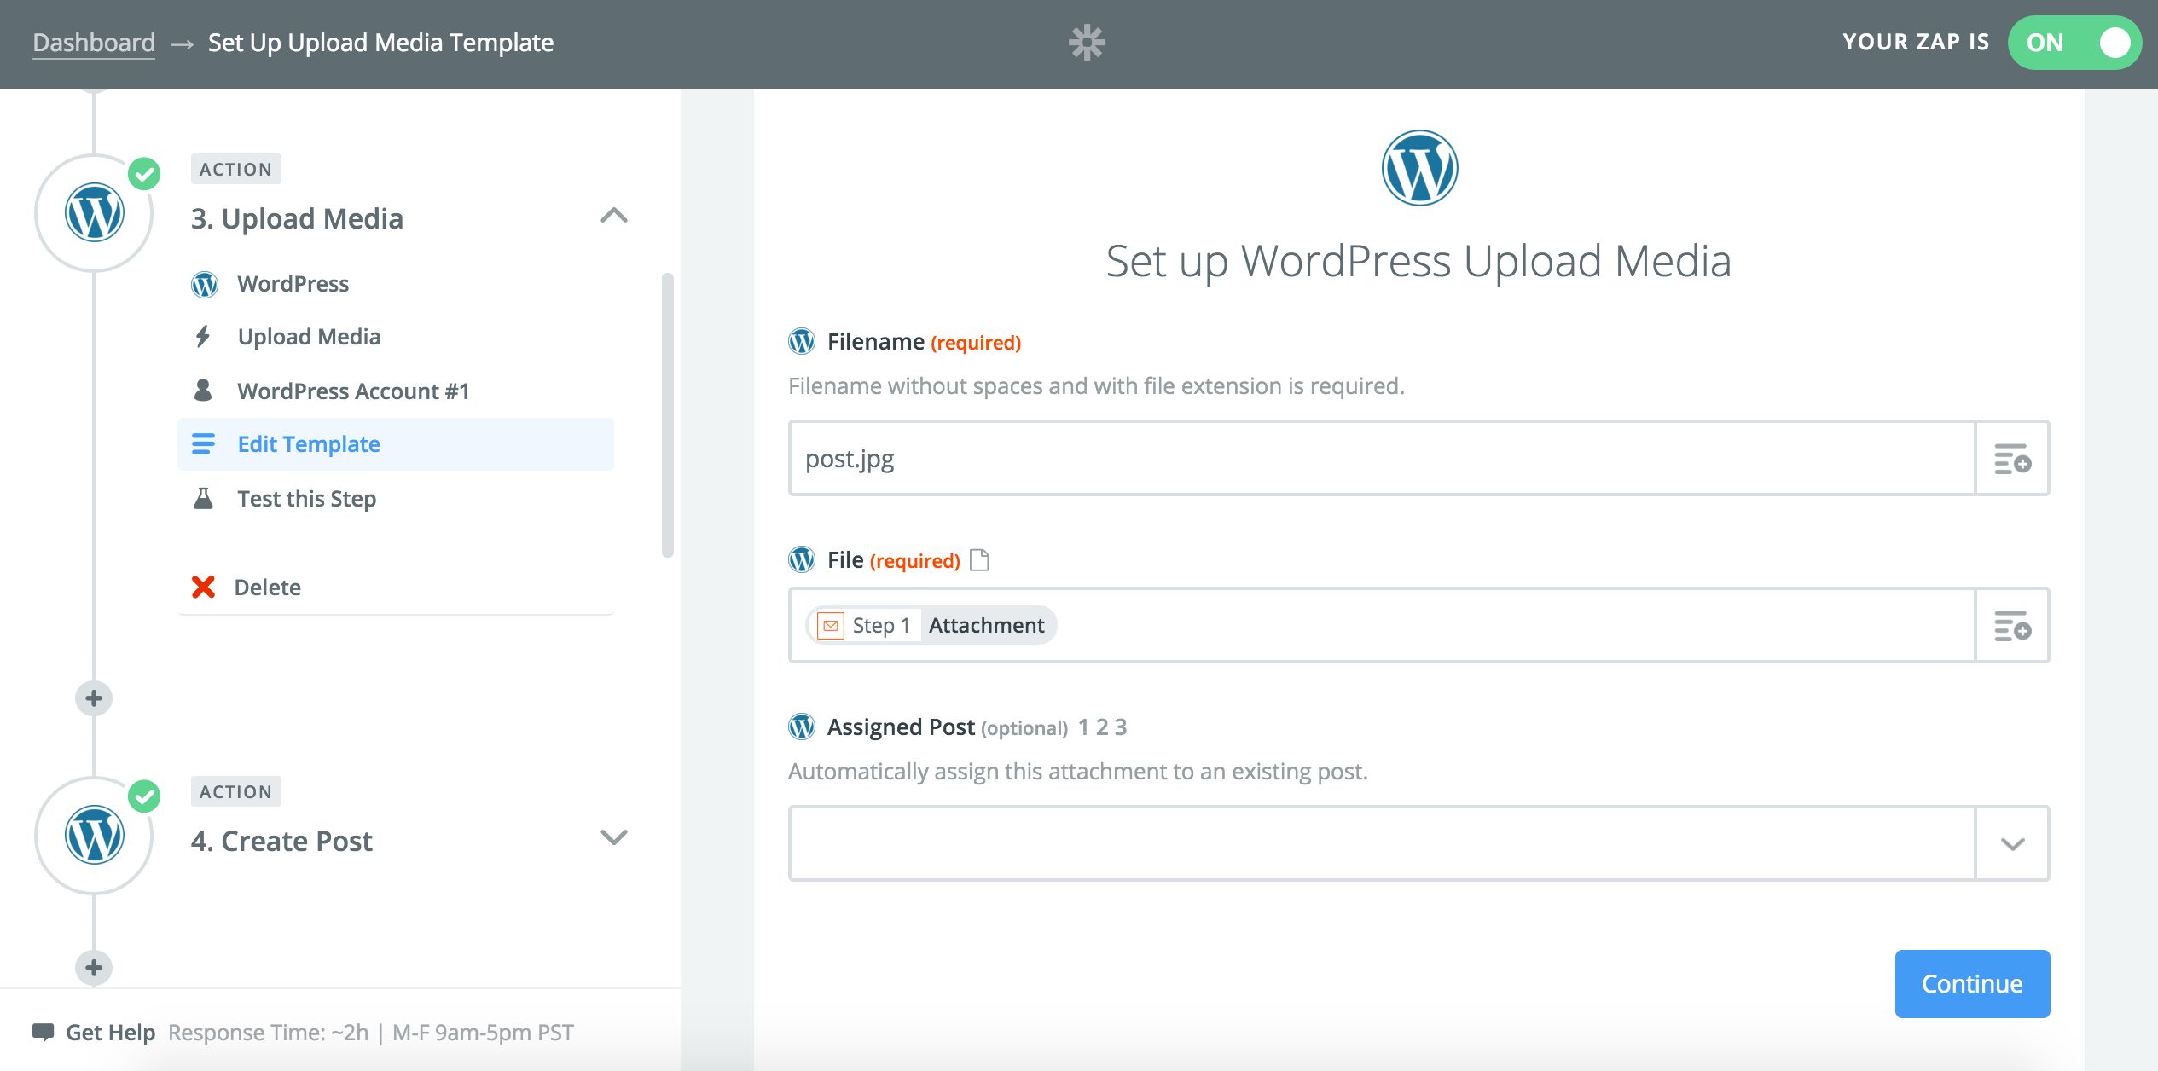Click the ACTION label above Upload Media
Viewport: 2158px width, 1071px height.
pos(236,170)
